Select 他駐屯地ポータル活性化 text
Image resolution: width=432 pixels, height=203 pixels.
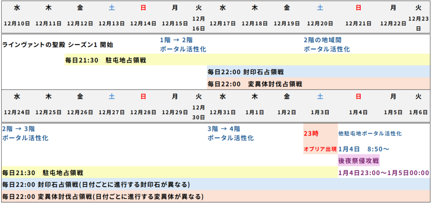(x=370, y=133)
